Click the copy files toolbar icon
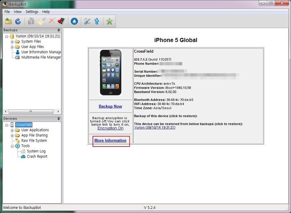The width and height of the screenshot is (291, 213). (31, 21)
